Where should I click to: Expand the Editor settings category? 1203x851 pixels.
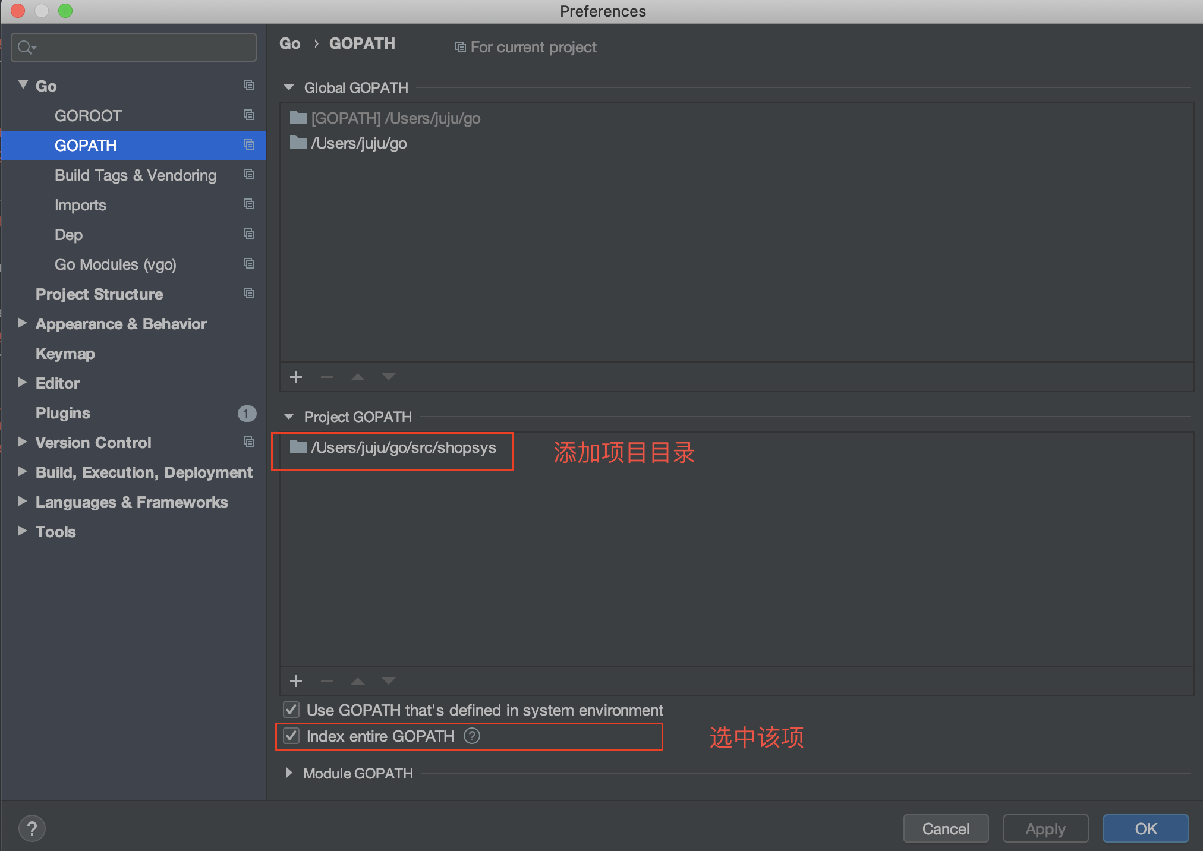click(x=22, y=383)
